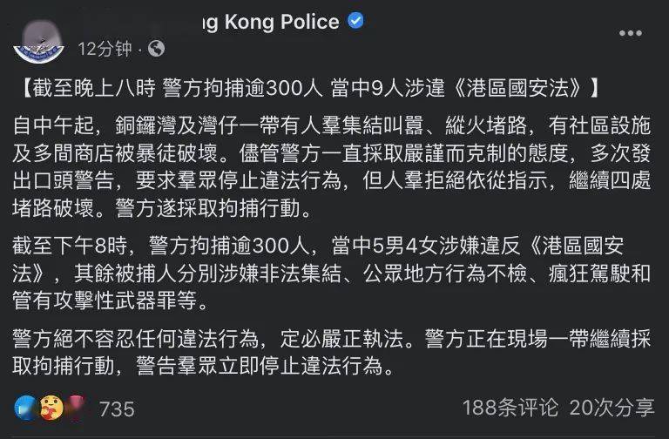Viewport: 669px width, 439px height.
Task: Click the globe public privacy icon
Action: tap(156, 46)
